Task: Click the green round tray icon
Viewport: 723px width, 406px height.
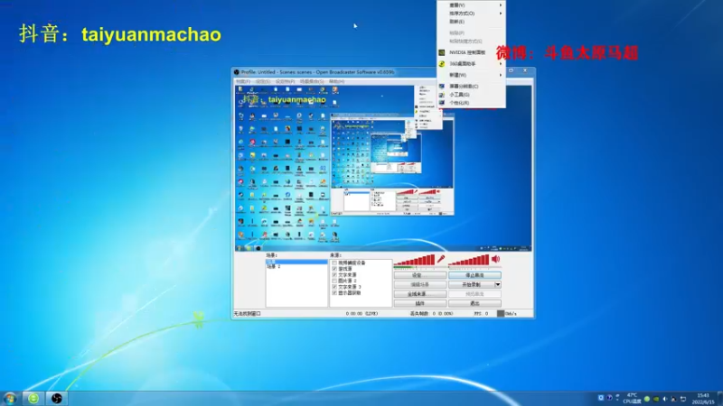Action: click(647, 399)
